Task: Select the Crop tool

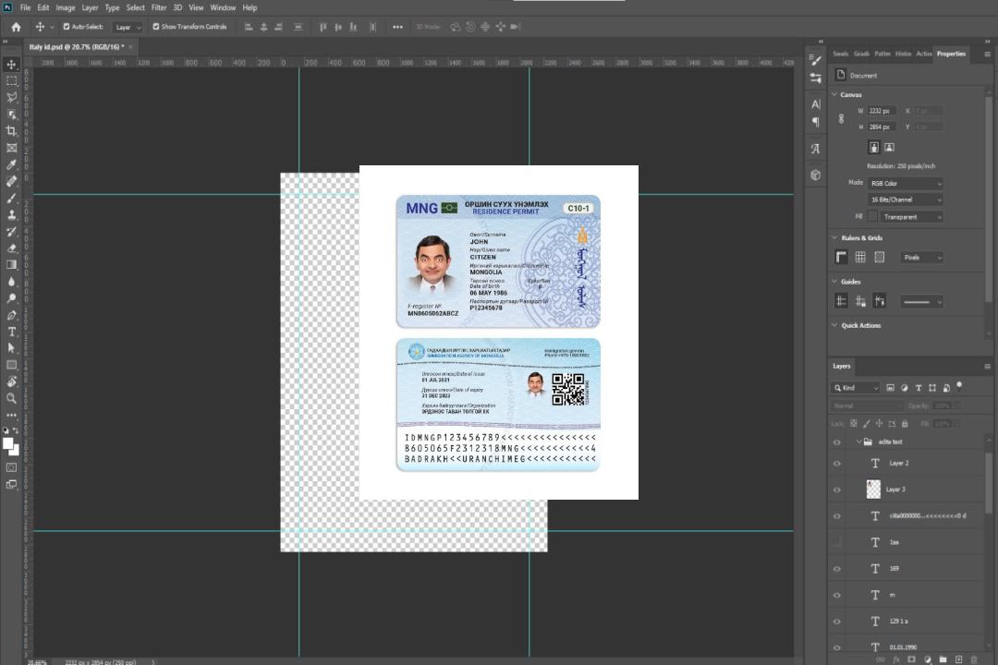Action: point(12,131)
